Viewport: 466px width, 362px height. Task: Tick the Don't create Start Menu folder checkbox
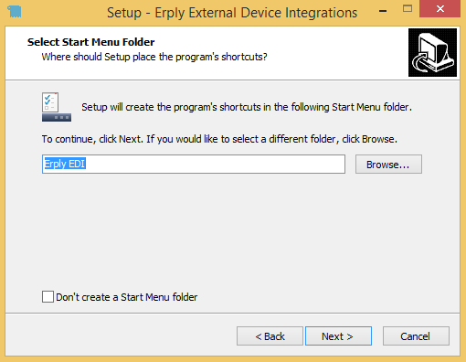(48, 296)
